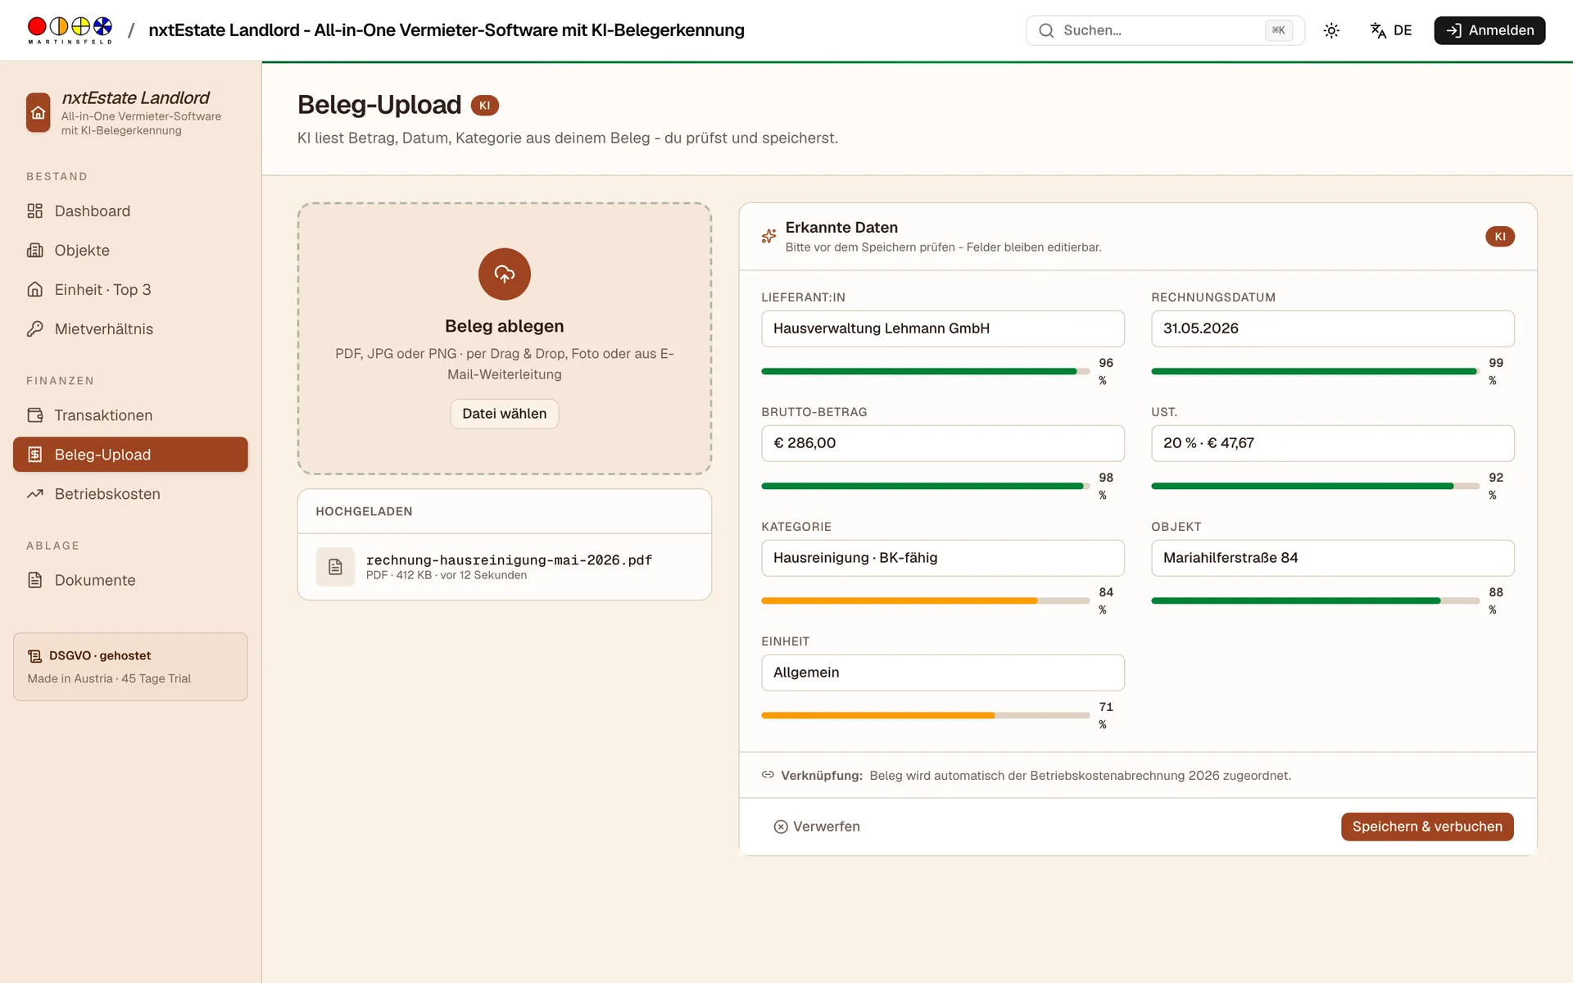Click the Dashboard grid icon

34,211
